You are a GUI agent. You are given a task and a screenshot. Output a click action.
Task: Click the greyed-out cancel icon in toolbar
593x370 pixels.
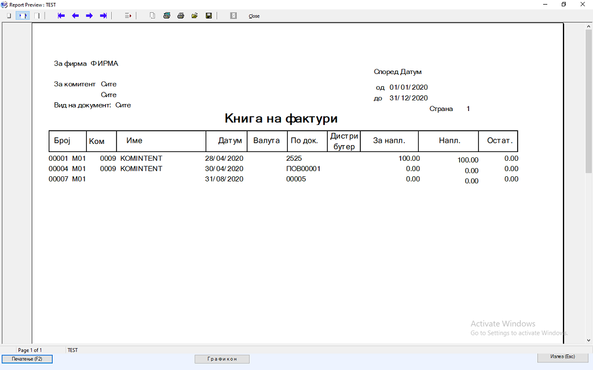233,16
